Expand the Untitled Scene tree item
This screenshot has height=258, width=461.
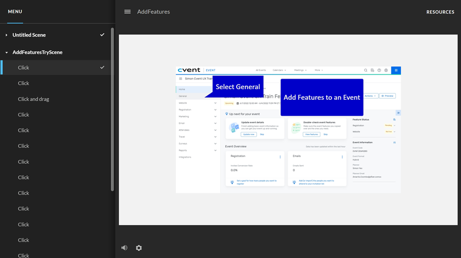pyautogui.click(x=6, y=35)
